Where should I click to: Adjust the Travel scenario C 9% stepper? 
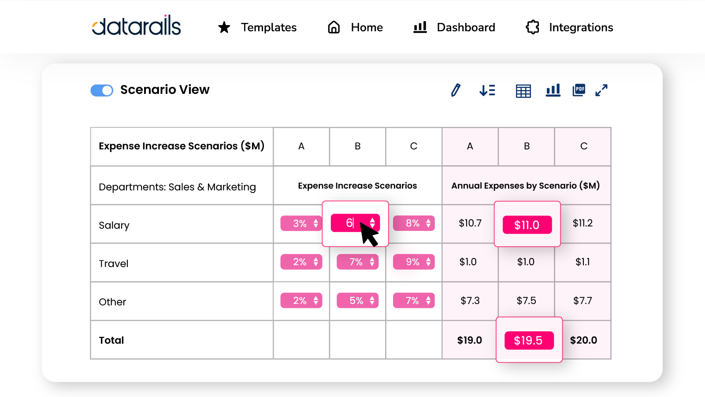[x=428, y=262]
